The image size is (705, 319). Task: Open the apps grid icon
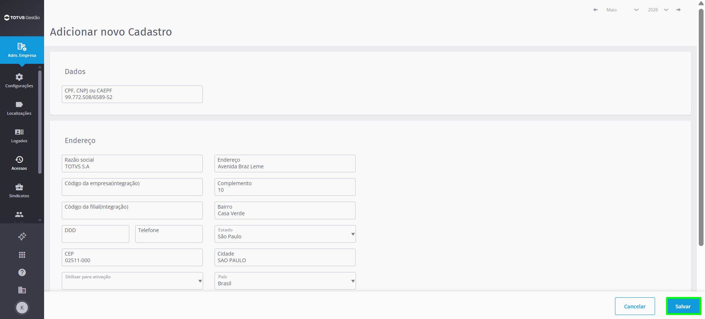(x=22, y=255)
